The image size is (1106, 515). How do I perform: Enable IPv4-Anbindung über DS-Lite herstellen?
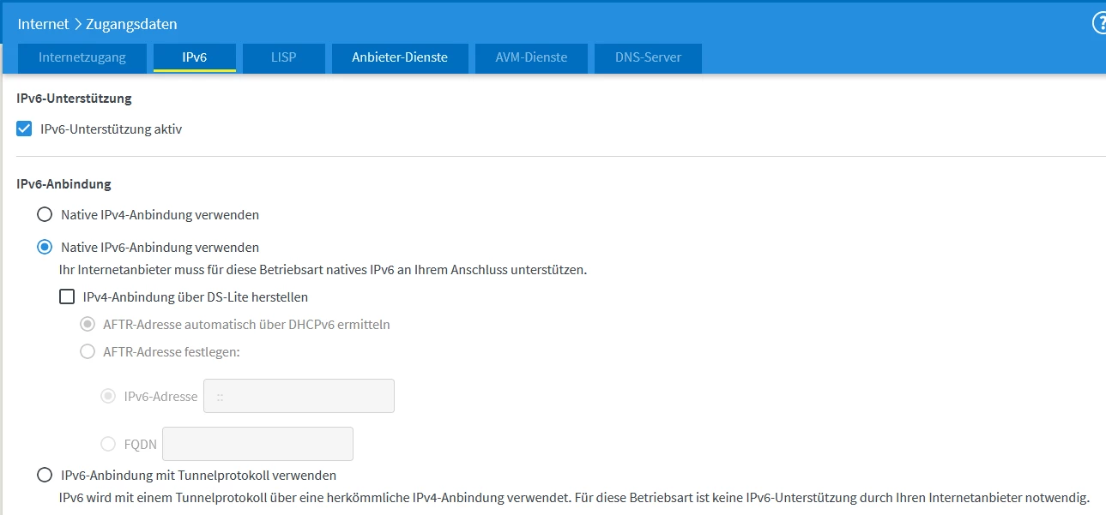click(67, 297)
